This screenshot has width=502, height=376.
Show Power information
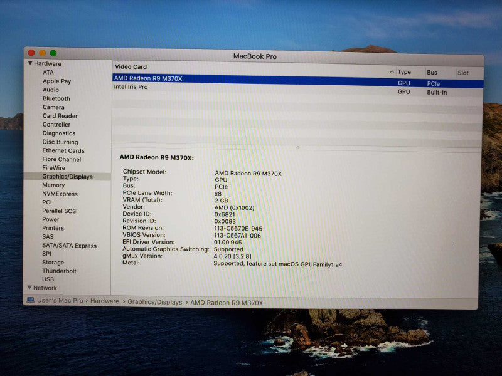point(51,219)
